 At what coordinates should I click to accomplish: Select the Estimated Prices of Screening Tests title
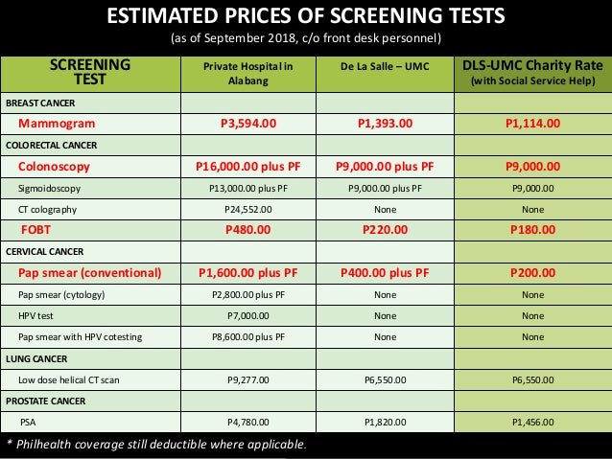pos(306,16)
